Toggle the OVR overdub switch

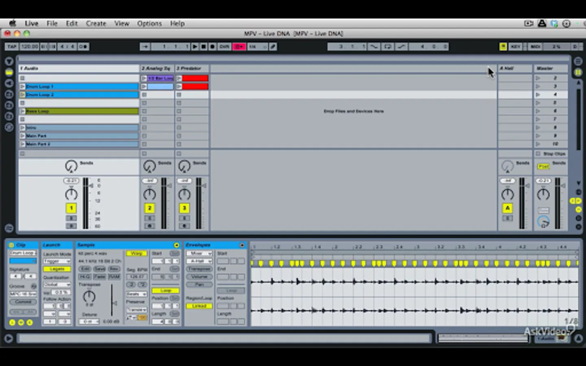pos(224,47)
